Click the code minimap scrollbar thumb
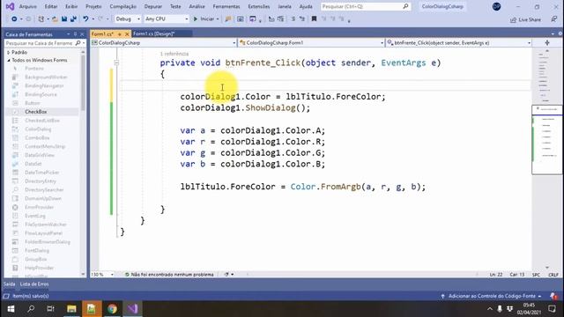Image resolution: width=564 pixels, height=317 pixels. click(546, 140)
